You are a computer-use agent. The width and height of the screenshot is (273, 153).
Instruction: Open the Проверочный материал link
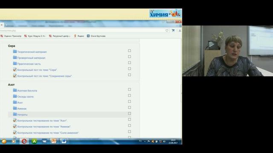pyautogui.click(x=31, y=58)
